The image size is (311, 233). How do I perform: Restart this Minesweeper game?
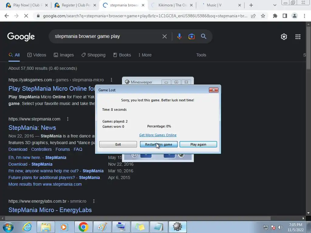pos(159,144)
